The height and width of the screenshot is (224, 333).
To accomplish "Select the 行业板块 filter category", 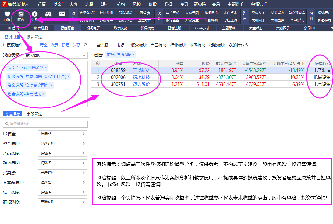I will tap(178, 45).
